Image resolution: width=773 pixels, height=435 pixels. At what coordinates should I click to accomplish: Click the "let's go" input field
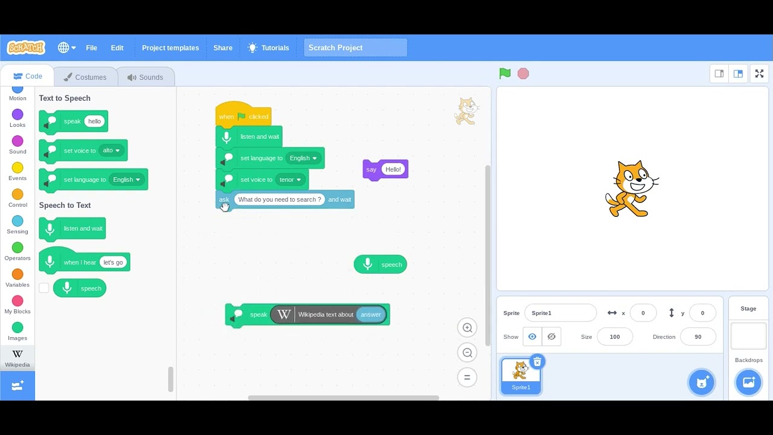point(113,262)
